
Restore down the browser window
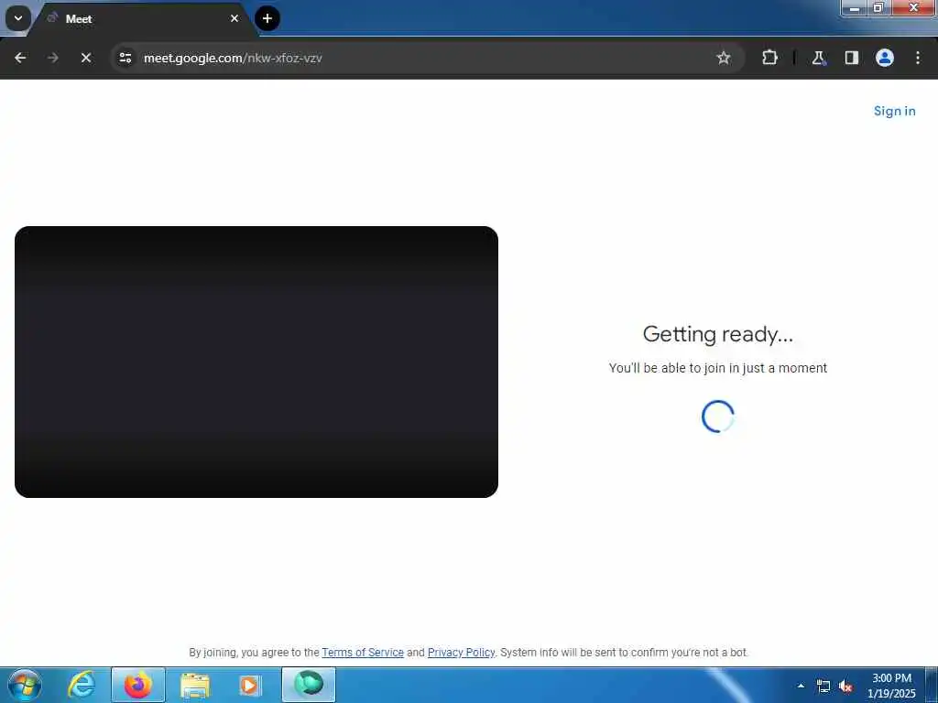(x=878, y=7)
